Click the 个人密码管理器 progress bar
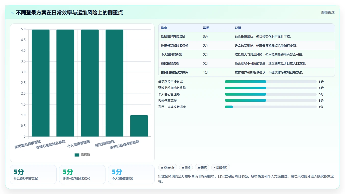Viewport: 345px width, 194px height. click(x=271, y=94)
